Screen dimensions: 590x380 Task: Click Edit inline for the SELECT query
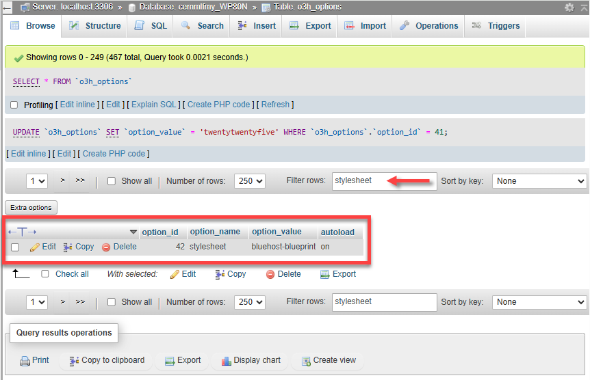click(x=77, y=105)
